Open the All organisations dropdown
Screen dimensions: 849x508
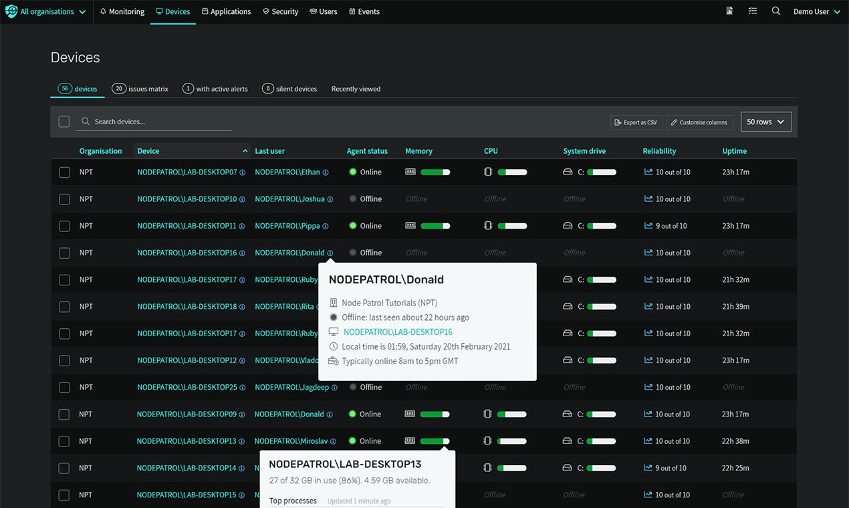(x=45, y=11)
